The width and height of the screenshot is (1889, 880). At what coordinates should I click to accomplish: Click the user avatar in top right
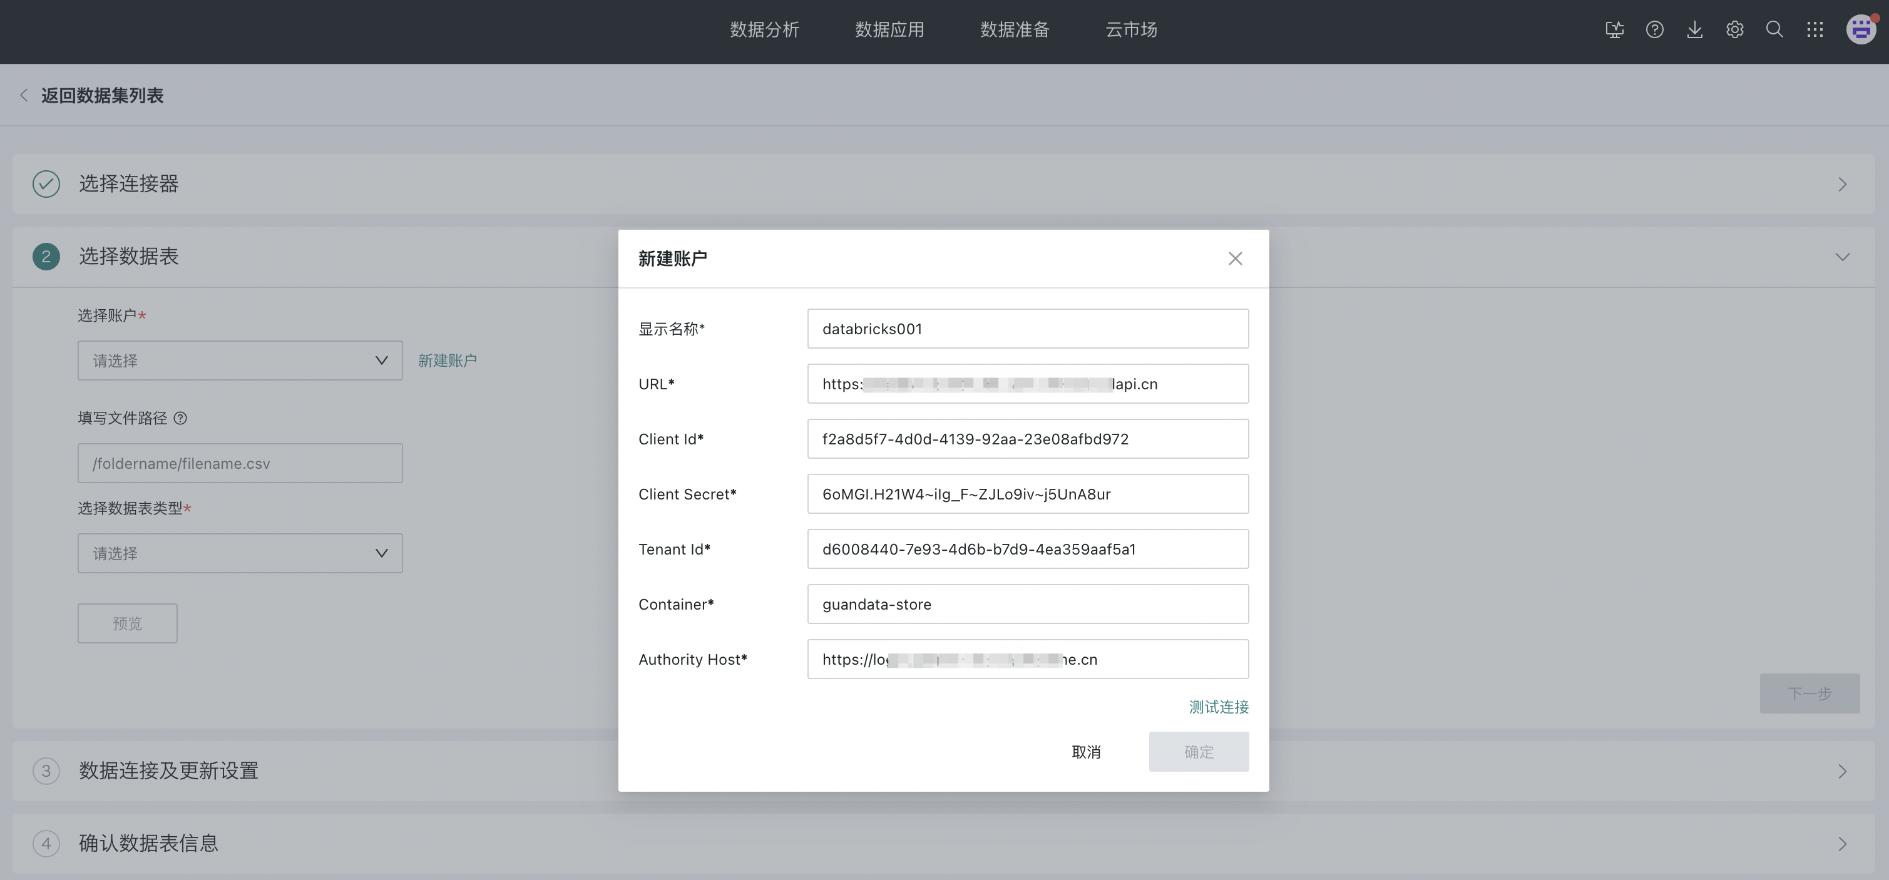(x=1860, y=30)
